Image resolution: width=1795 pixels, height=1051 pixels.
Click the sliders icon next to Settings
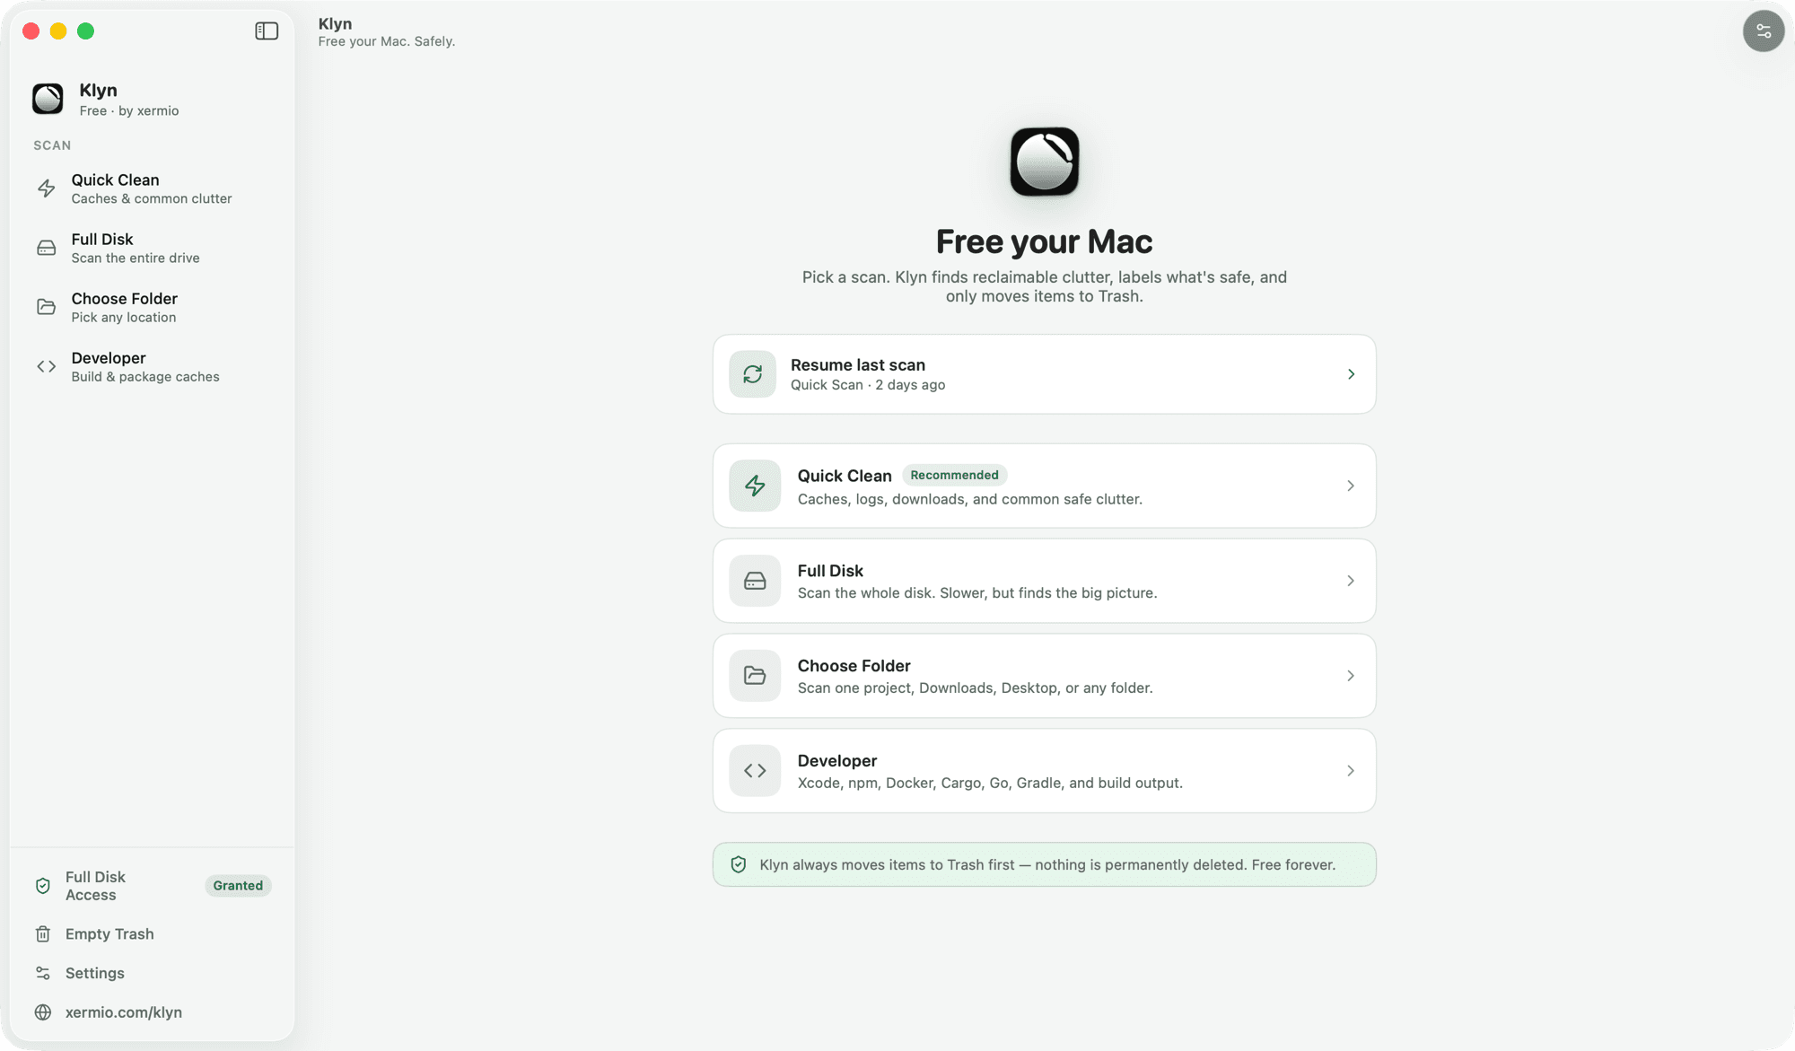(x=43, y=973)
